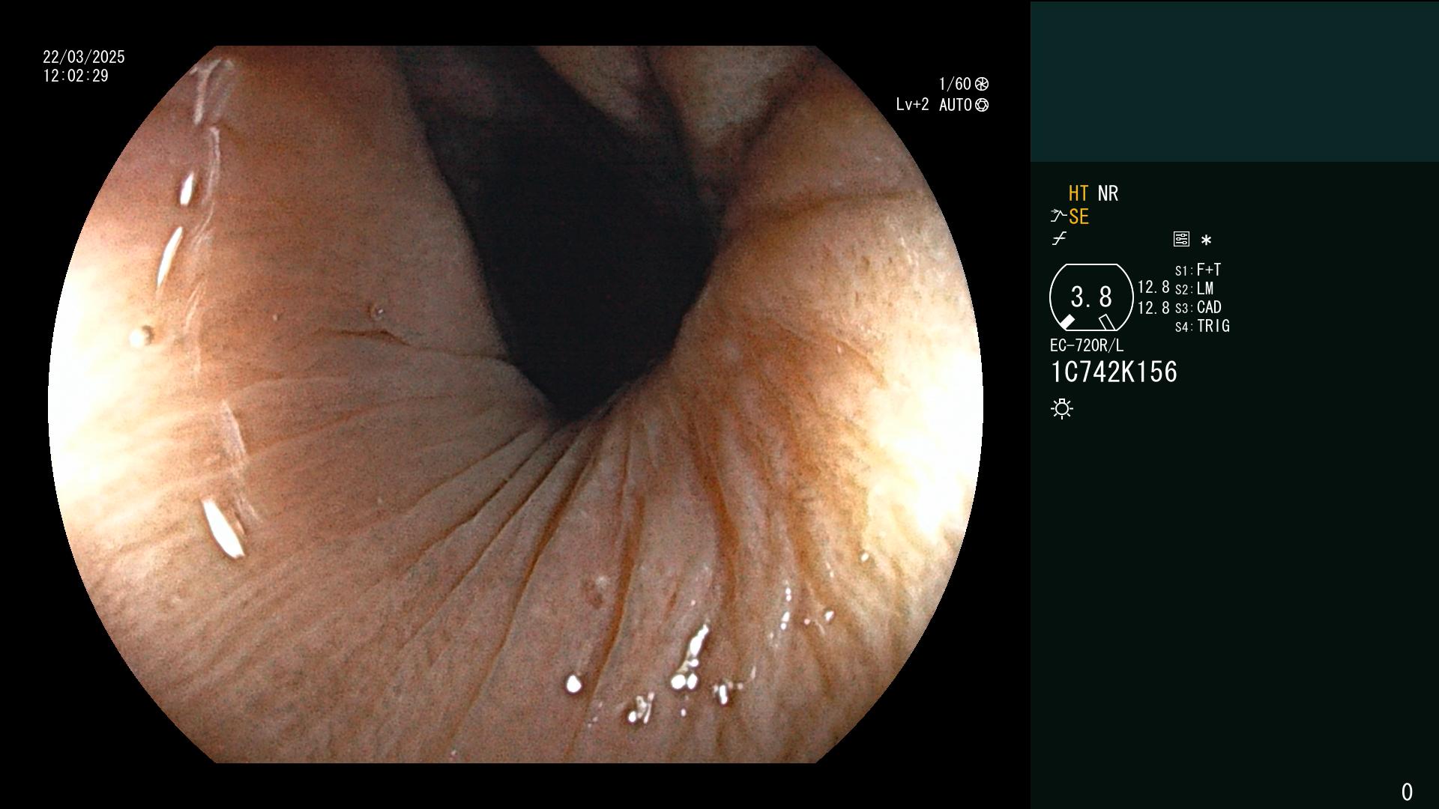Viewport: 1439px width, 809px height.
Task: Click the scope model EC-720R/L
Action: (1087, 345)
